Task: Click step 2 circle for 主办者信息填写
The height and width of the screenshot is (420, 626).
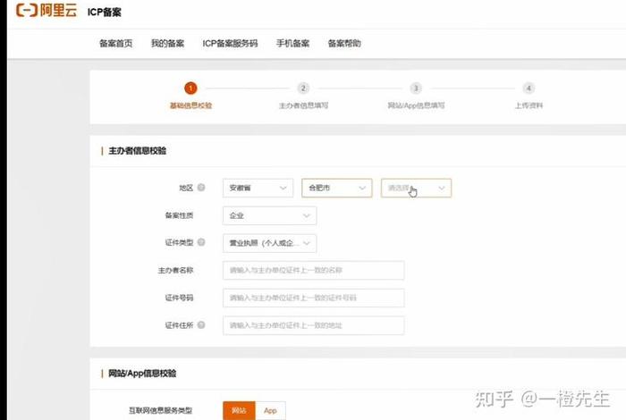Action: pos(303,88)
